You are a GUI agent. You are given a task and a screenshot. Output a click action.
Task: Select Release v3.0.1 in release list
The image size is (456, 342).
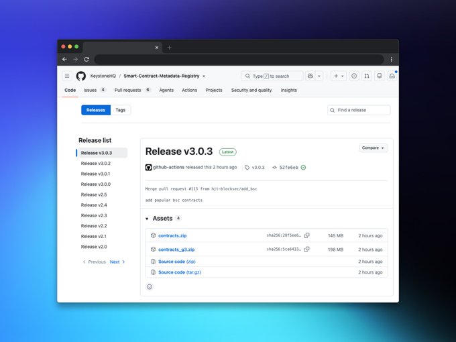[95, 174]
